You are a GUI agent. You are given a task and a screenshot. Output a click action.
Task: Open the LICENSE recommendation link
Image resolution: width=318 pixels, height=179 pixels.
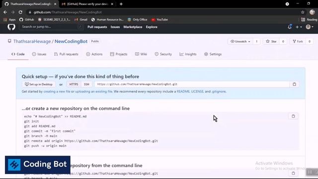(197, 91)
